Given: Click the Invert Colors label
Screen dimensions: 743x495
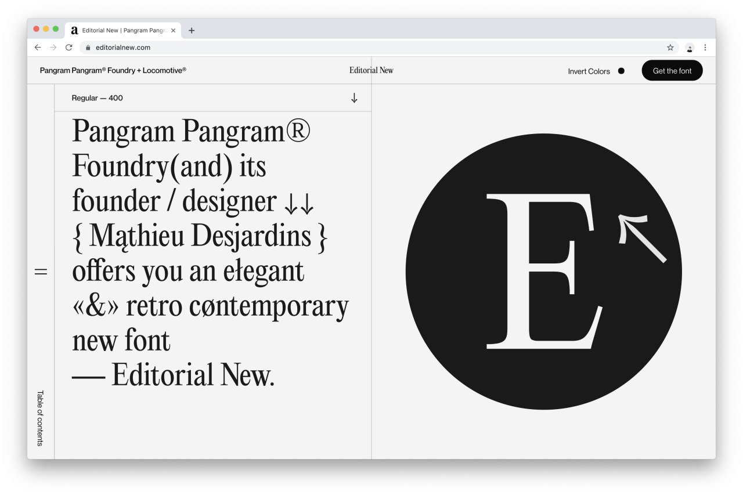Looking at the screenshot, I should [x=589, y=71].
